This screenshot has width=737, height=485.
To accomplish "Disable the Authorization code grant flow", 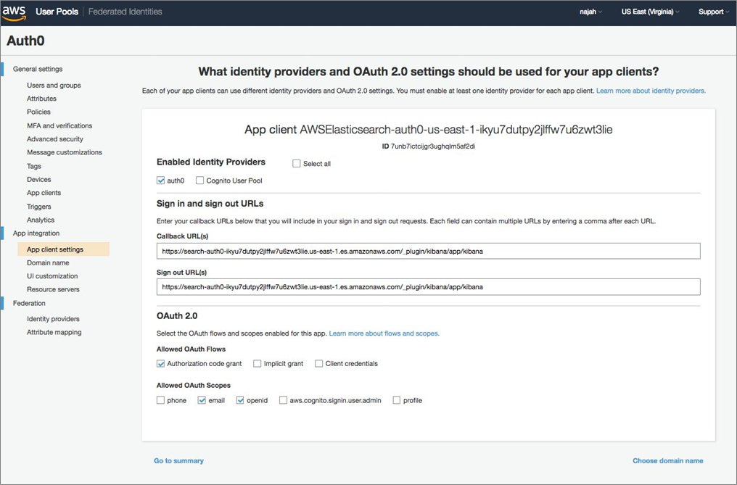I will [160, 363].
